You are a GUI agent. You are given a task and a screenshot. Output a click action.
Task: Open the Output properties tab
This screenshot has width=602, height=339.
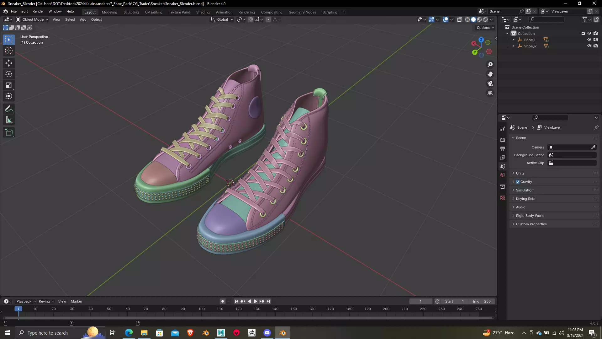(x=503, y=148)
